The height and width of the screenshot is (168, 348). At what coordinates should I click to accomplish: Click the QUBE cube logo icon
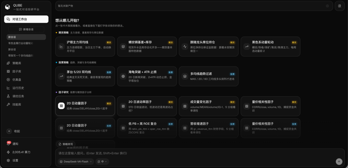(x=7, y=7)
